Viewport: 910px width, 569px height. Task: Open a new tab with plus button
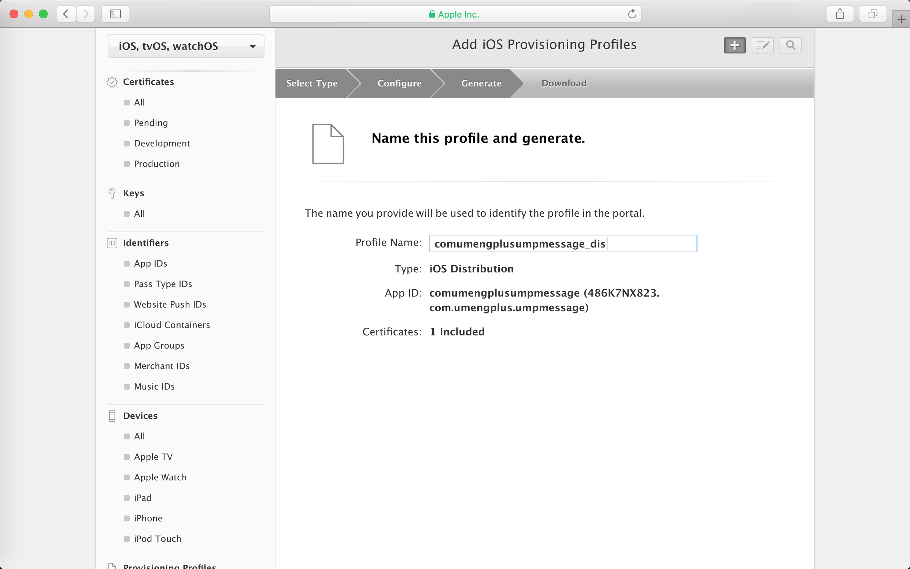[x=901, y=19]
